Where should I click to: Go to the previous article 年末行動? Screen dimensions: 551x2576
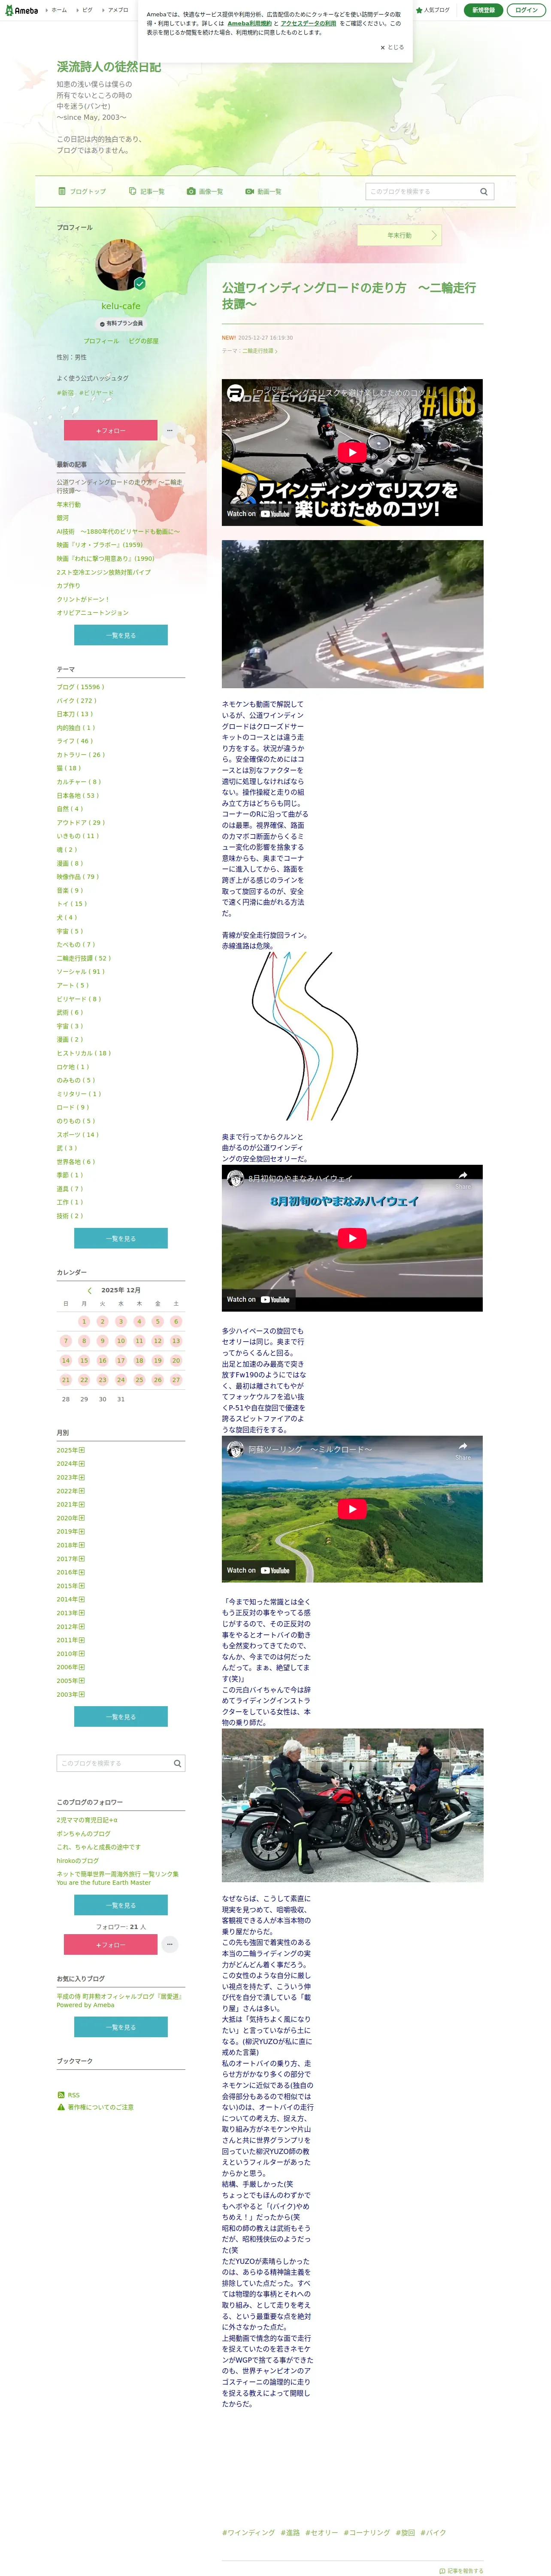[x=399, y=235]
